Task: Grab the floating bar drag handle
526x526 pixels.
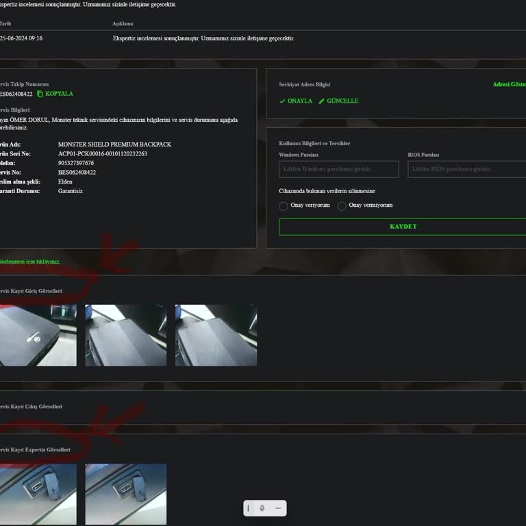Action: 249,508
